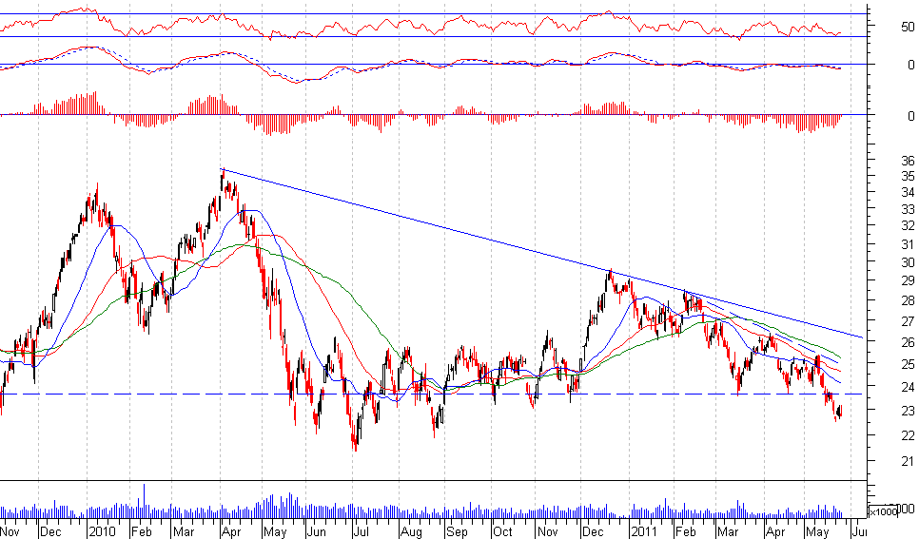
Task: Click the price label 33
Action: (908, 209)
